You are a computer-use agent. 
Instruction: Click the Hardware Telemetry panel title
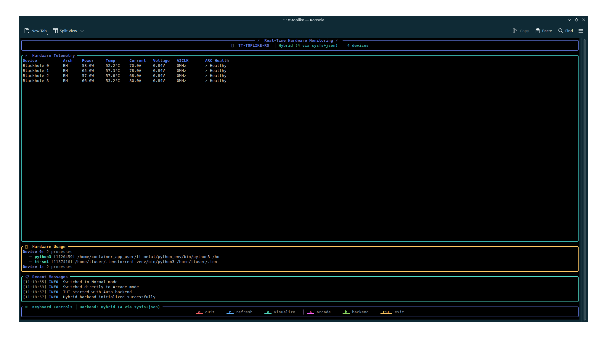tap(54, 56)
